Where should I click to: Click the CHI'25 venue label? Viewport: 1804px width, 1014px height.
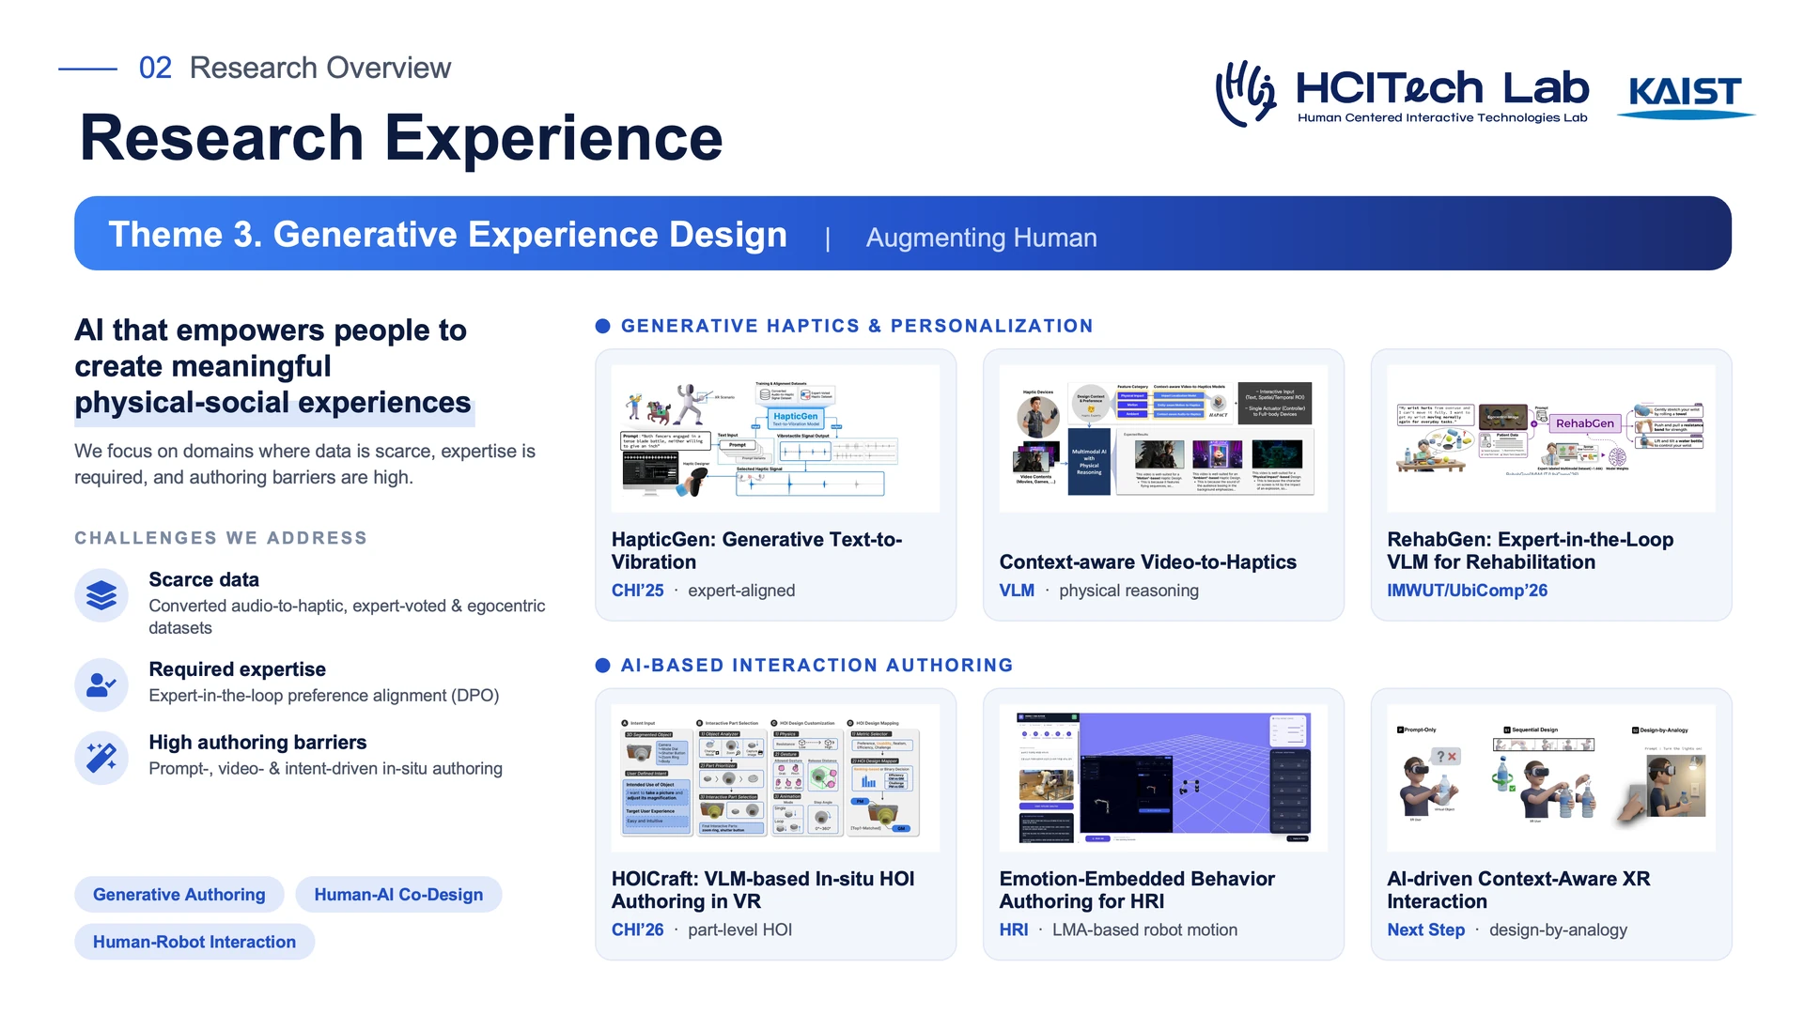637,591
